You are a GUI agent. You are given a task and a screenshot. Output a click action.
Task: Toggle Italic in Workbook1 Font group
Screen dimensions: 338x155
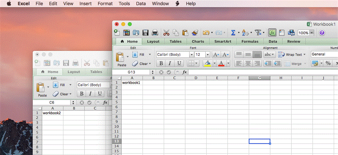coord(170,63)
